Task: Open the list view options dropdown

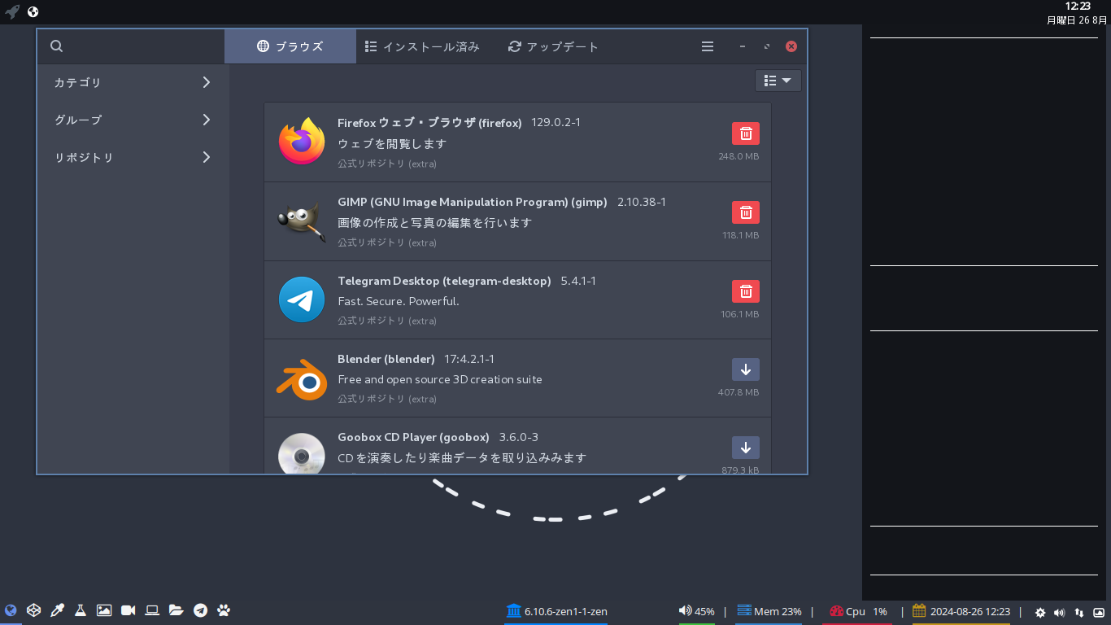Action: click(778, 81)
